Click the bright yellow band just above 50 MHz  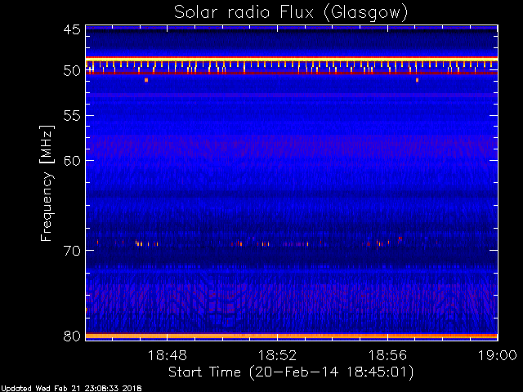tap(292, 59)
